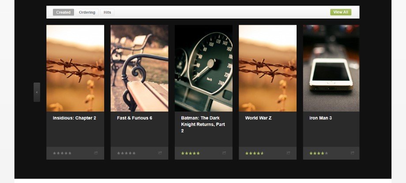Switch to the Hits tab
The height and width of the screenshot is (183, 406).
point(107,12)
